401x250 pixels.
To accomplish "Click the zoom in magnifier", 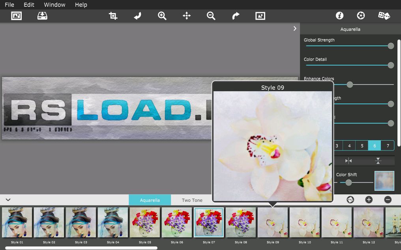I will (162, 16).
